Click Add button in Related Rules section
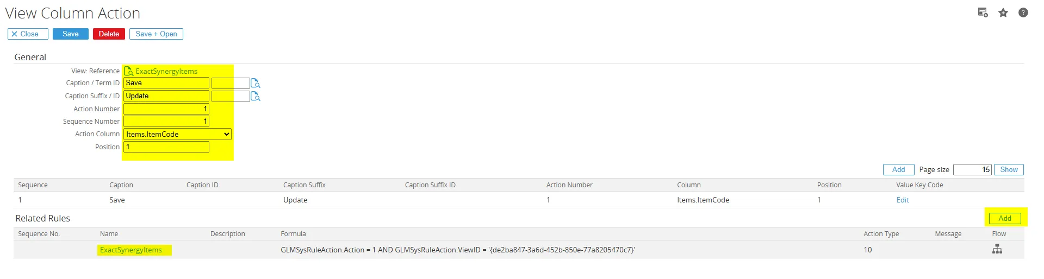This screenshot has width=1044, height=279. [1005, 218]
